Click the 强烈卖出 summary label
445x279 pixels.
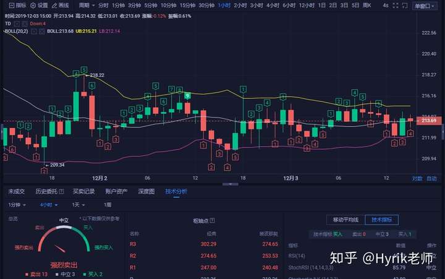coord(64,265)
